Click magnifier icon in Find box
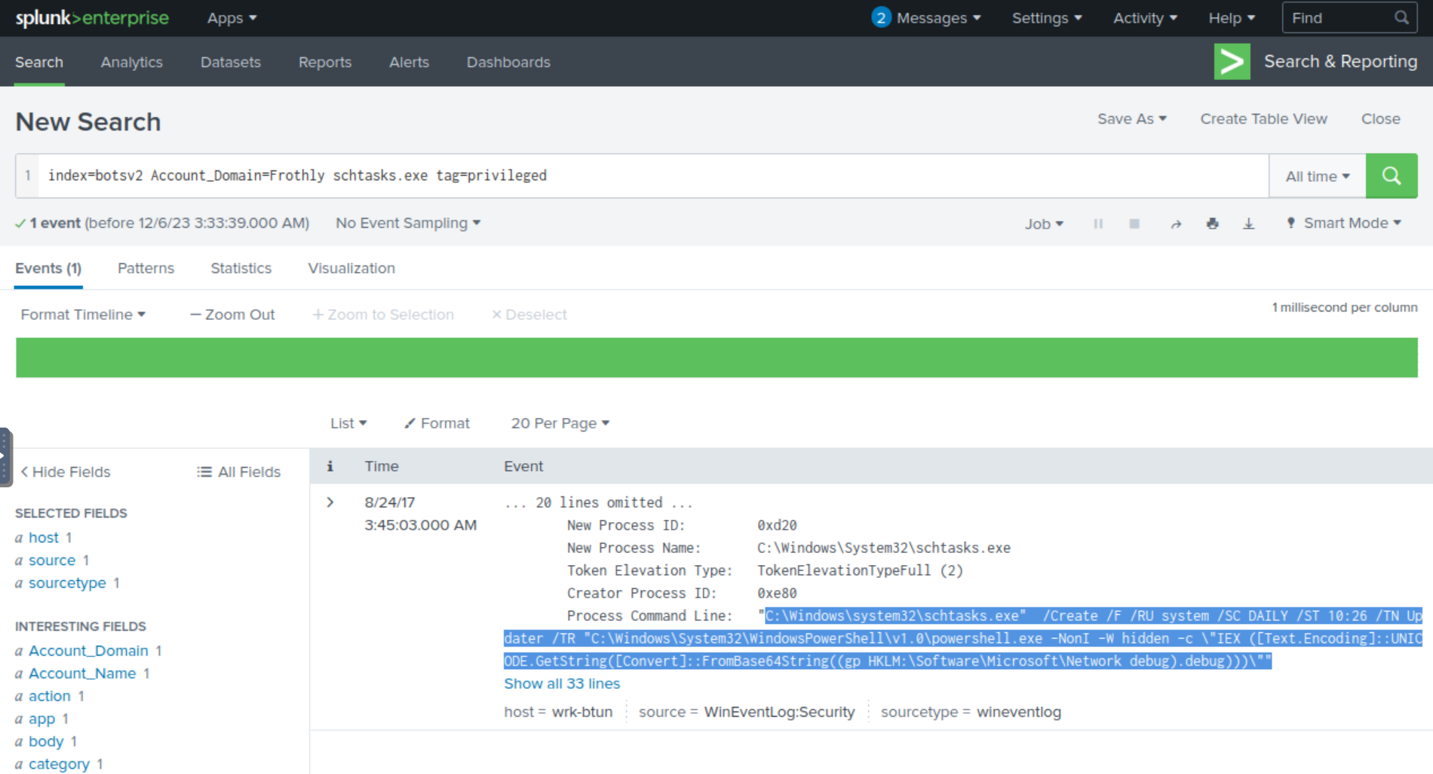The width and height of the screenshot is (1433, 774). coord(1401,17)
